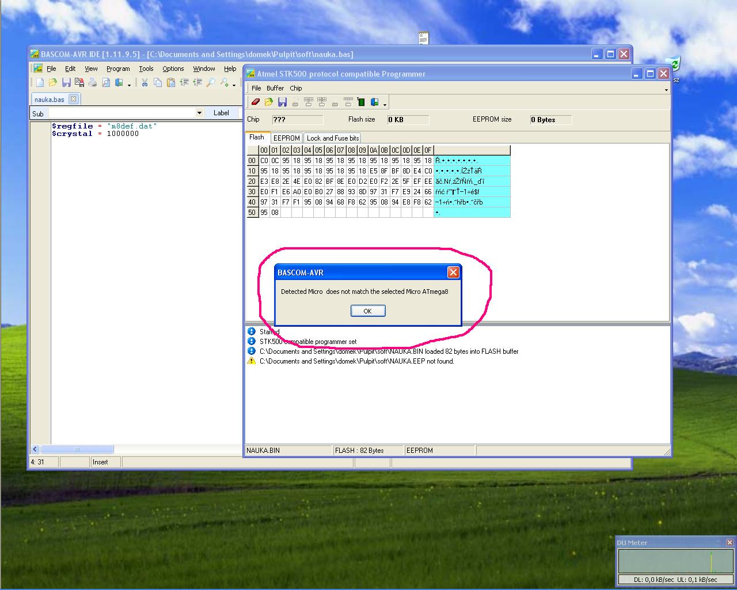Click the Save icon in BASCOM IDE toolbar
Viewport: 737px width, 590px height.
point(66,83)
